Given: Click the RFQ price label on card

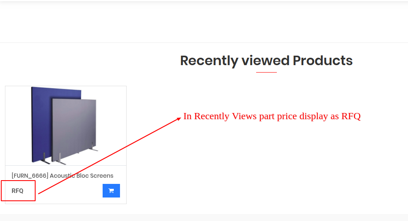Looking at the screenshot, I should 17,191.
